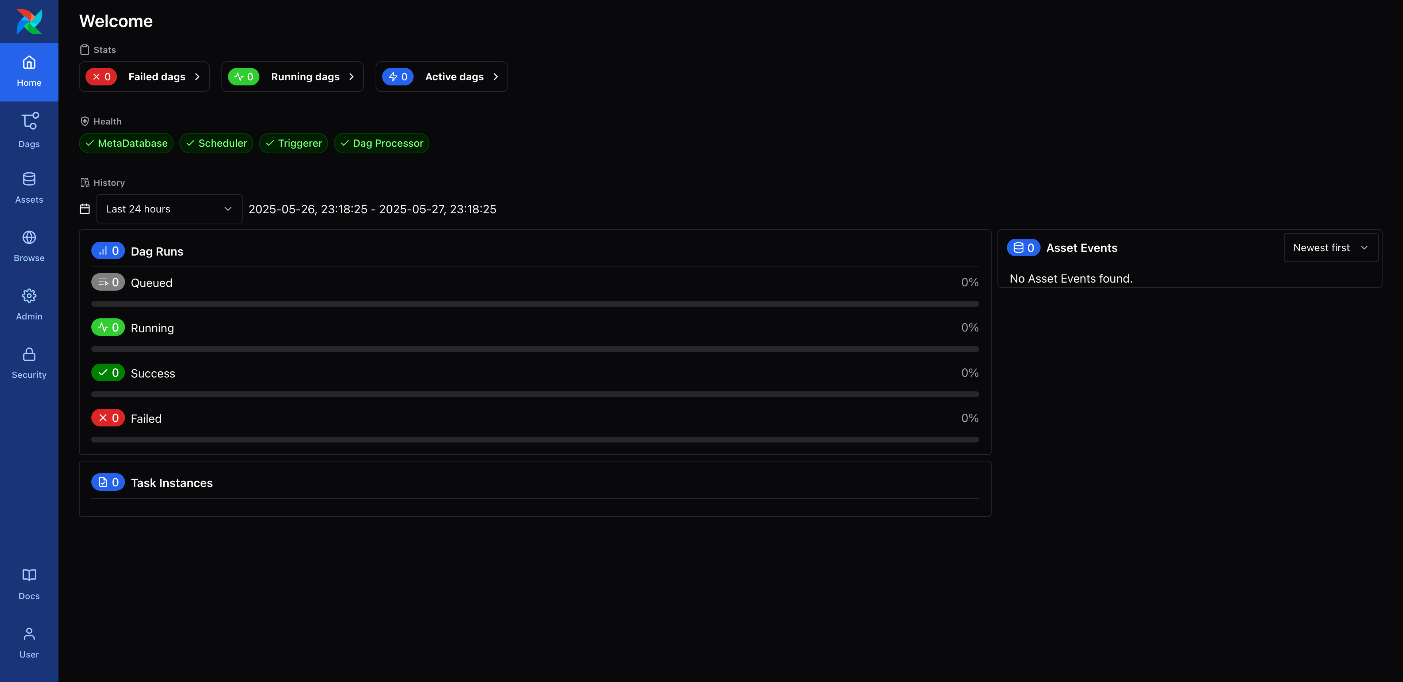Click the Airflow pinwheel logo
1403x682 pixels.
(x=29, y=22)
